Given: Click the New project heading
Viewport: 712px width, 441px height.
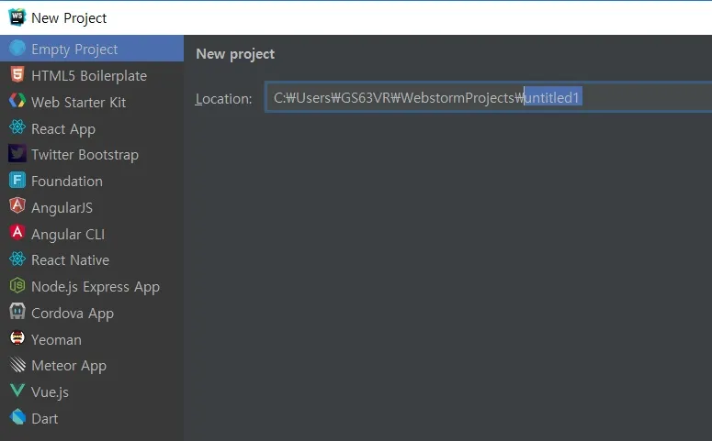Looking at the screenshot, I should [235, 54].
